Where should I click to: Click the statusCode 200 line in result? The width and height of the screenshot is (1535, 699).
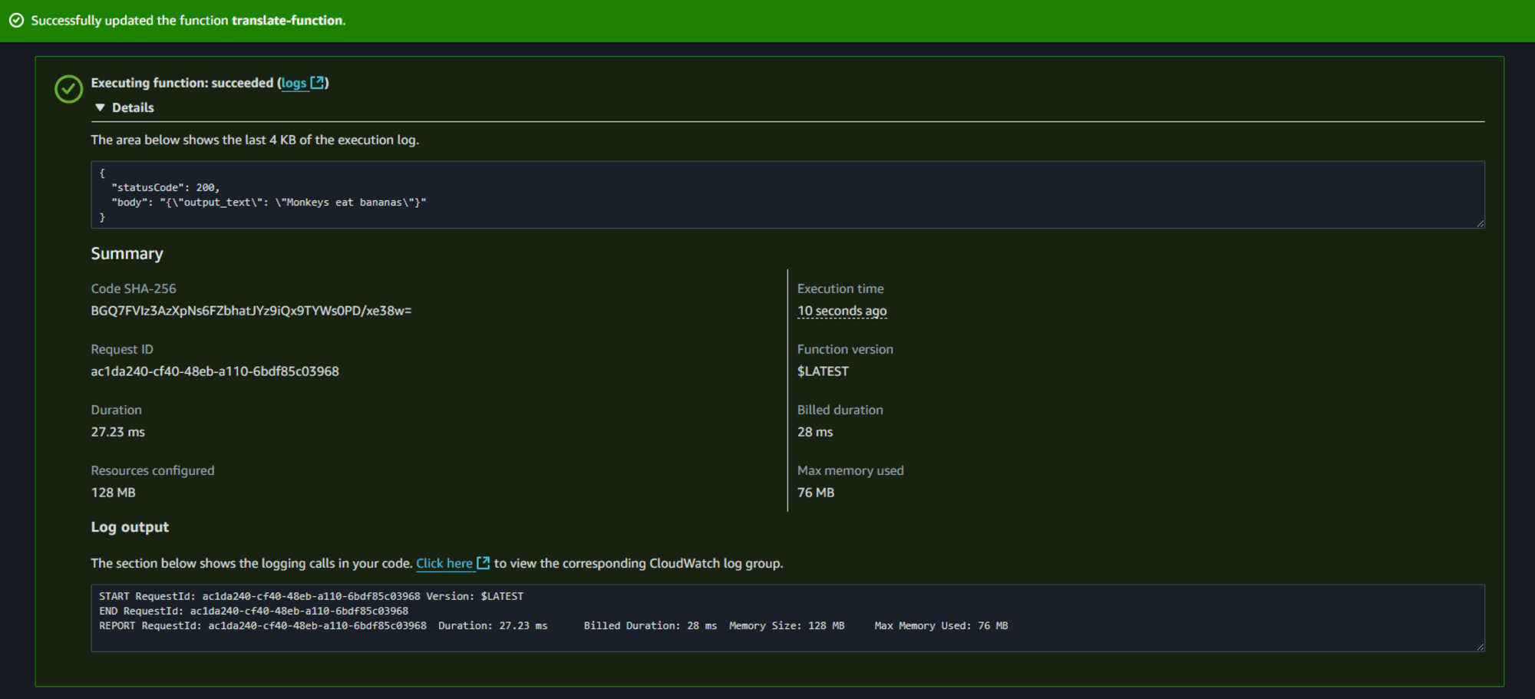point(165,187)
